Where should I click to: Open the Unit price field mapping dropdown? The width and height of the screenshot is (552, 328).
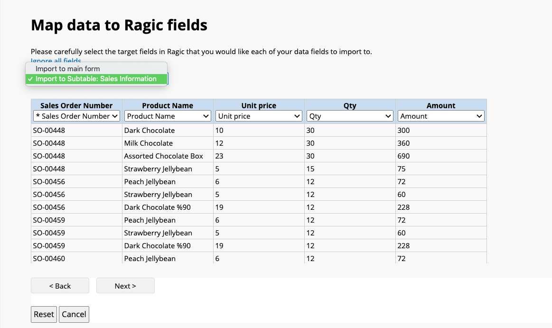(259, 116)
